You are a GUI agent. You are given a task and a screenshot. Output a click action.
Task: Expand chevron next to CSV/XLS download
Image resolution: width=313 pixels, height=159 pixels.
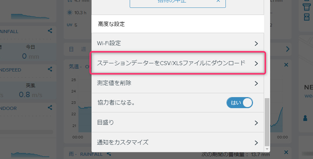(x=256, y=63)
